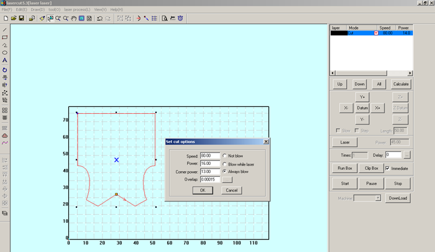Click the blue fit-to-screen toolbar icon
435x252 pixels.
tap(81, 18)
